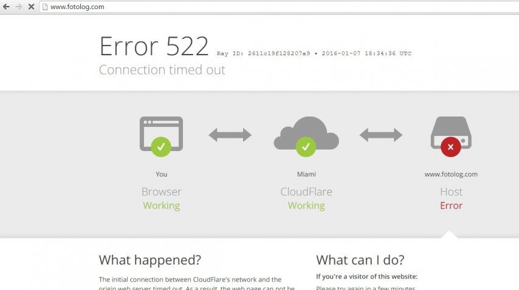Click the host server icon with red X
519x290 pixels.
tap(451, 136)
